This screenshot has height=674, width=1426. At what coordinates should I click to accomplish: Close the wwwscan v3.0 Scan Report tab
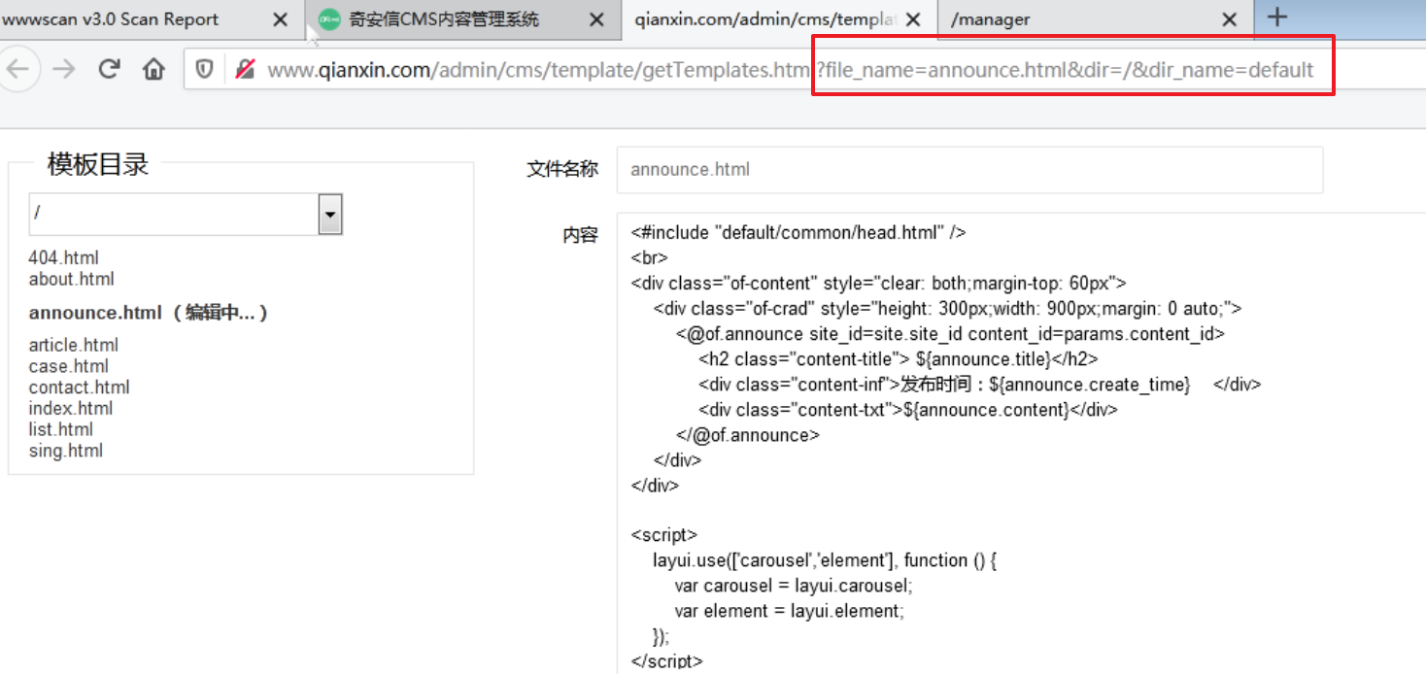[281, 19]
